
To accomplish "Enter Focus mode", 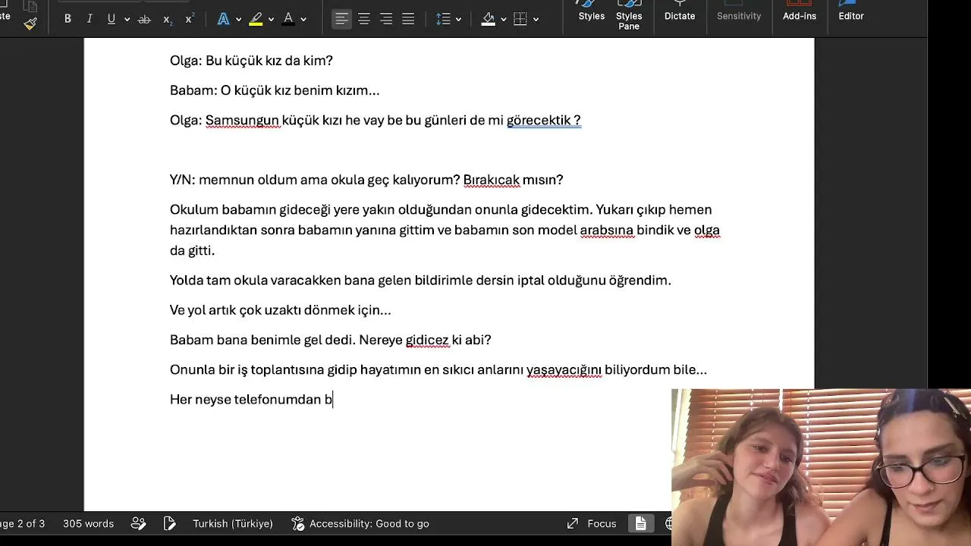I will point(592,523).
